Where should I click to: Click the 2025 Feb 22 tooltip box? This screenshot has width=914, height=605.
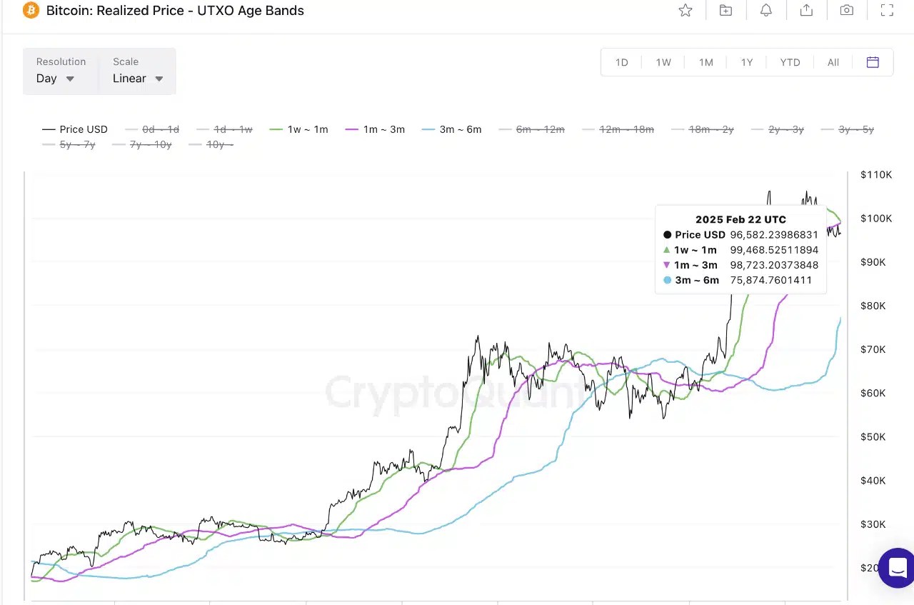coord(740,249)
